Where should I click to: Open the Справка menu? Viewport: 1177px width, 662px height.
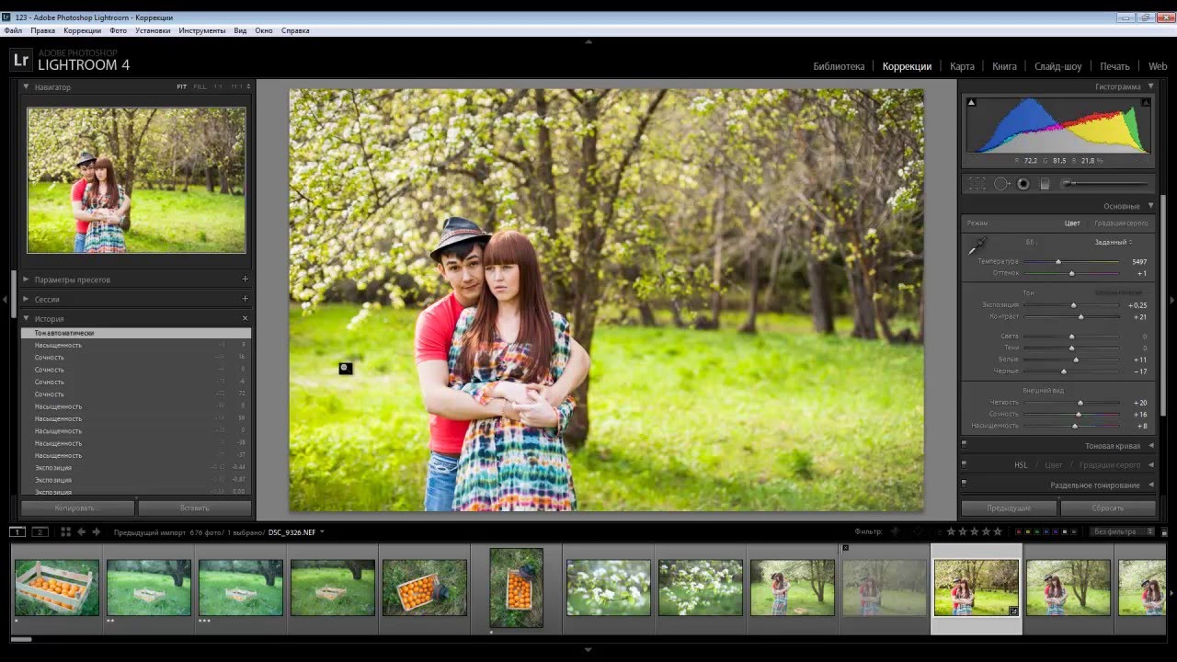coord(295,30)
